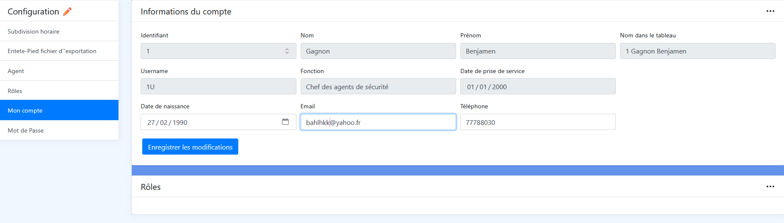Click the Informations du compte heading
This screenshot has height=223, width=784.
[x=186, y=11]
